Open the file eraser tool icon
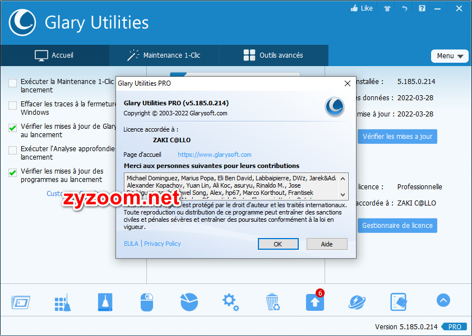Viewport: 472px width, 336px height. (x=399, y=302)
